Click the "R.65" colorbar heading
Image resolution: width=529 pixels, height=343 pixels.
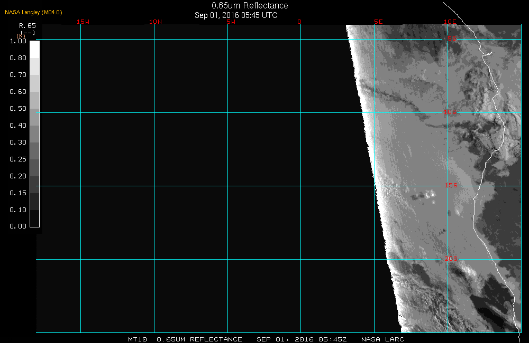pos(28,25)
